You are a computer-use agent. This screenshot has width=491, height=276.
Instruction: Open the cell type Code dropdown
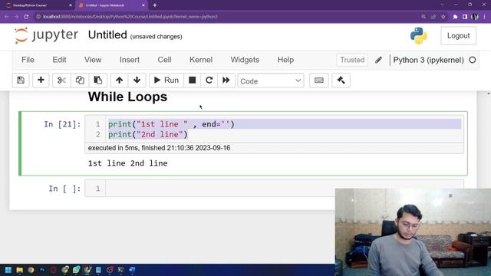tap(271, 80)
